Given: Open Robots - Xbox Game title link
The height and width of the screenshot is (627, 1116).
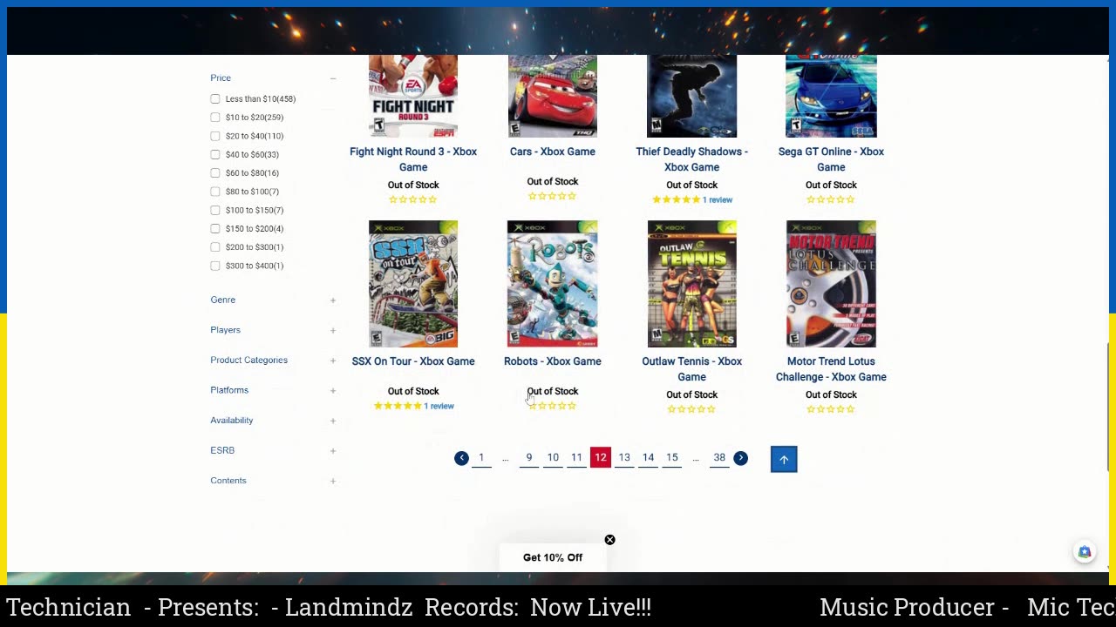Looking at the screenshot, I should [x=553, y=361].
